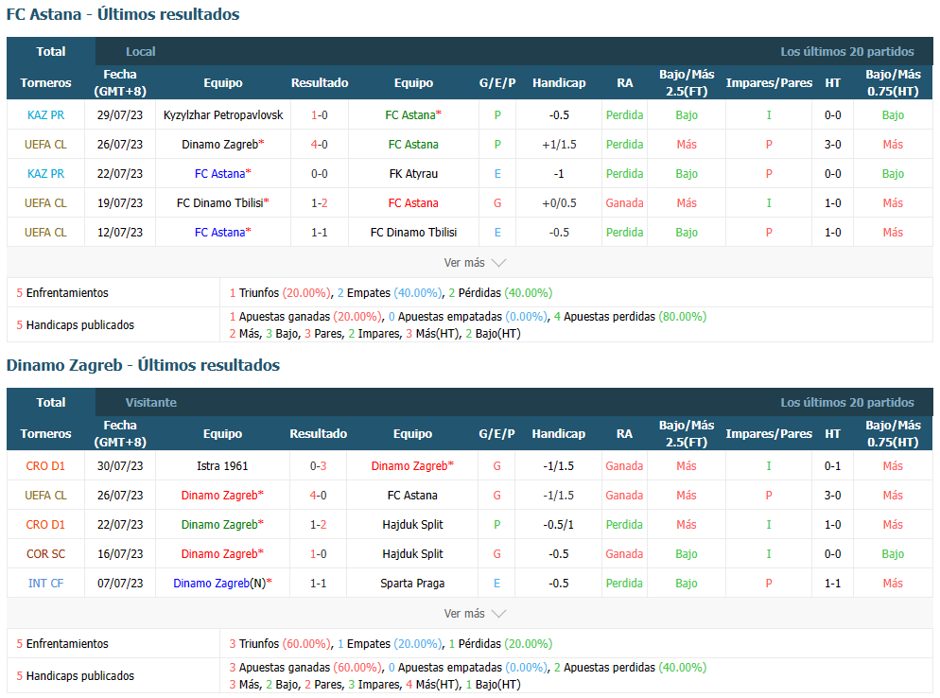This screenshot has width=940, height=698.
Task: Switch to Total tab in FC Astana table
Action: tap(51, 52)
